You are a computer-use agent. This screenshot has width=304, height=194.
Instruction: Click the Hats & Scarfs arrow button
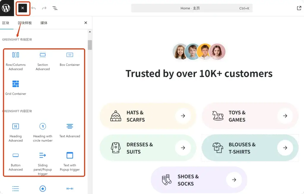point(183,116)
